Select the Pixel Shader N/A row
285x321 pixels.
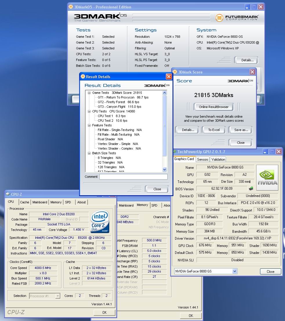(110, 139)
